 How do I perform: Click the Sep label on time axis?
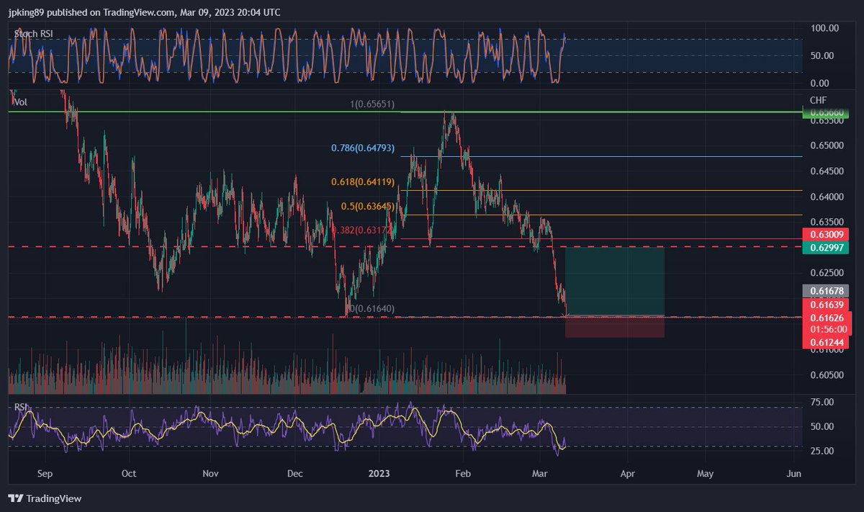45,474
